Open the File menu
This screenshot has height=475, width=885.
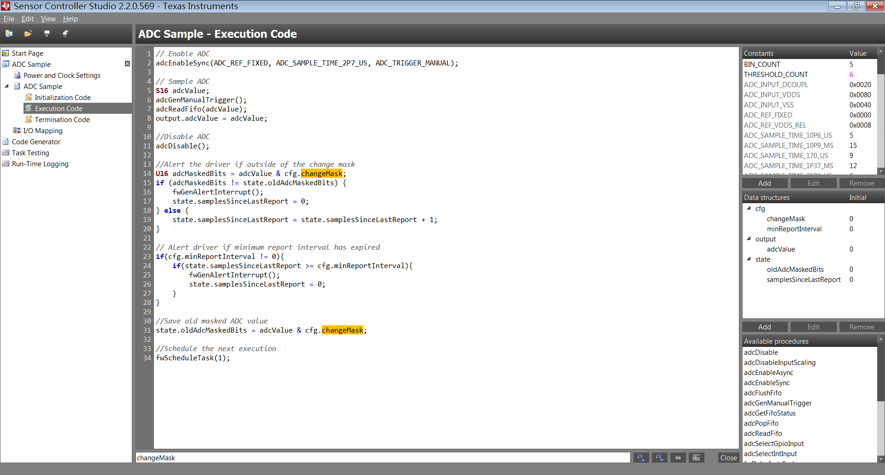point(9,19)
